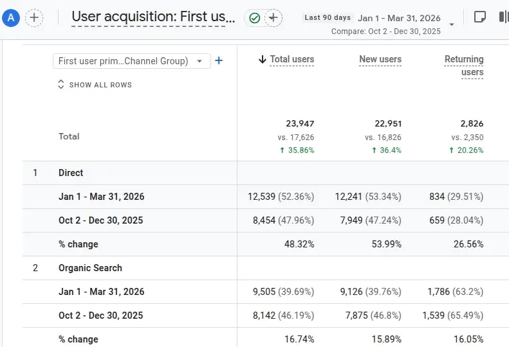Image resolution: width=509 pixels, height=347 pixels.
Task: Click the total returning users value 2,826
Action: pyautogui.click(x=472, y=123)
